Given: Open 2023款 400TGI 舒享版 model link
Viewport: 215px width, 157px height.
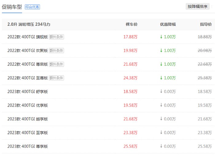Looking at the screenshot, I should [28, 92].
